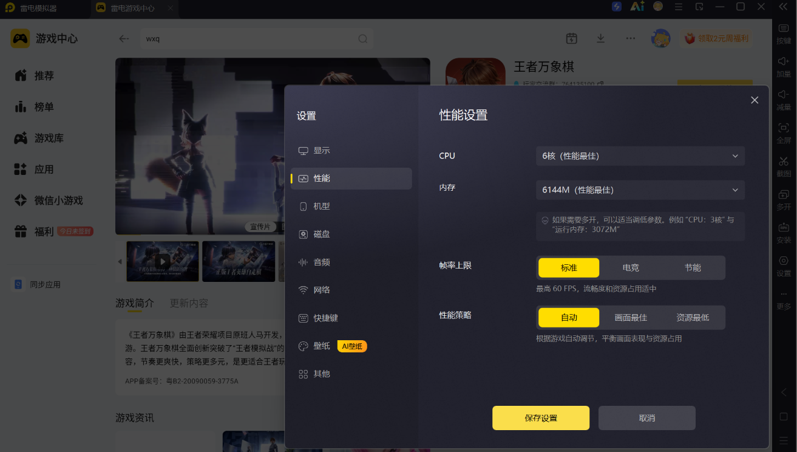797x452 pixels.
Task: Open 网络 settings section
Action: [x=351, y=290]
